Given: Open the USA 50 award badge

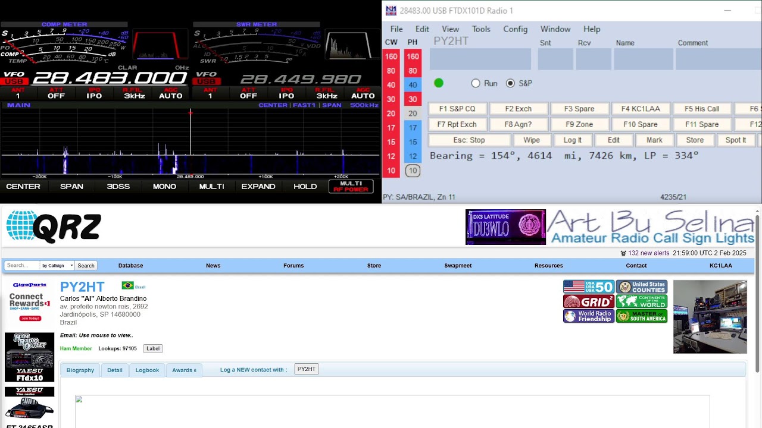Looking at the screenshot, I should click(x=588, y=287).
